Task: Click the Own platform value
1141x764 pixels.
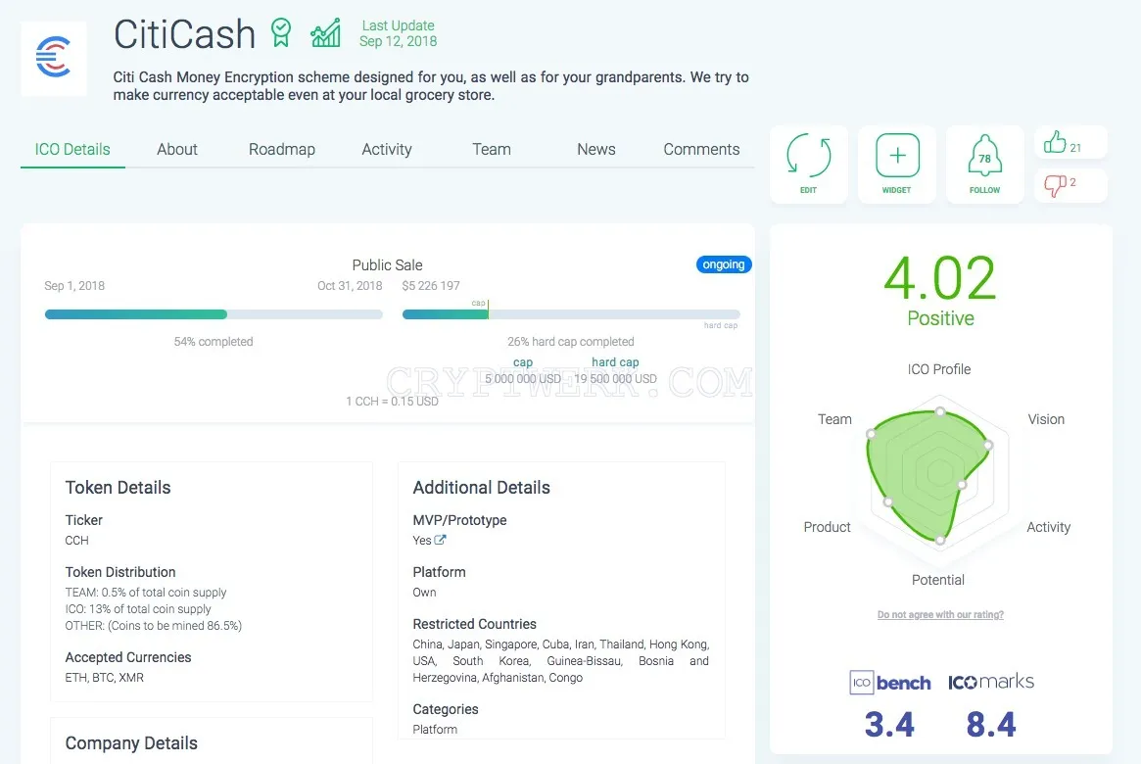Action: tap(424, 593)
